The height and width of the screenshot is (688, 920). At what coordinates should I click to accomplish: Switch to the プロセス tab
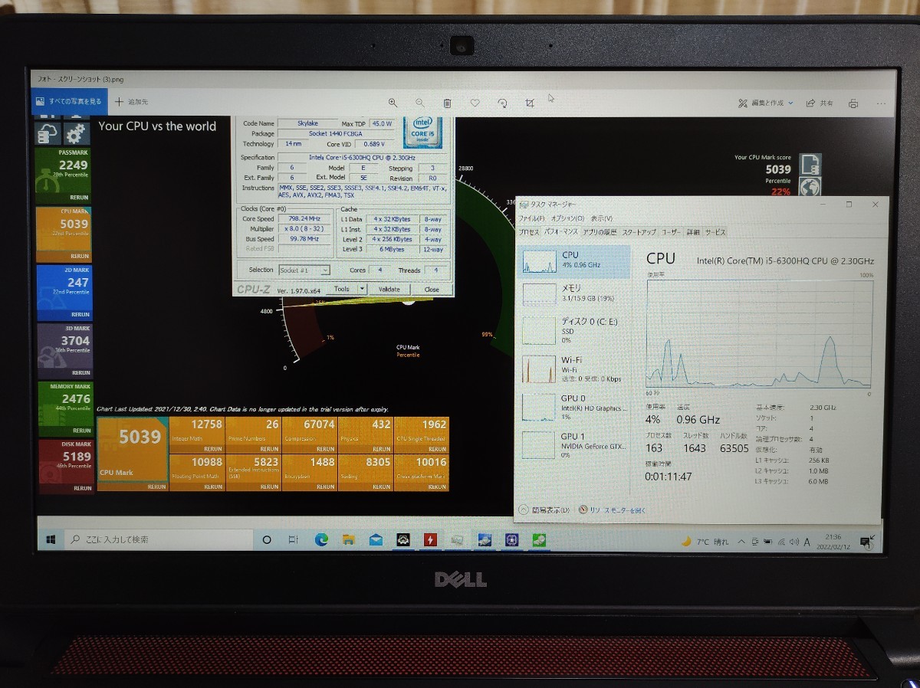coord(528,232)
